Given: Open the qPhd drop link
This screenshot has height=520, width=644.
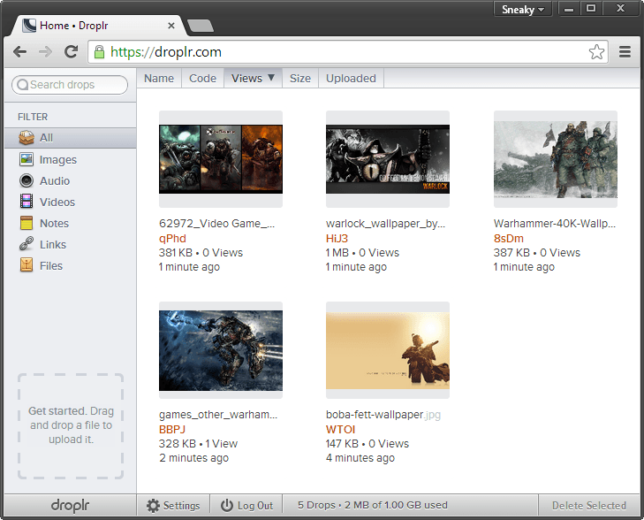Looking at the screenshot, I should click(x=172, y=239).
